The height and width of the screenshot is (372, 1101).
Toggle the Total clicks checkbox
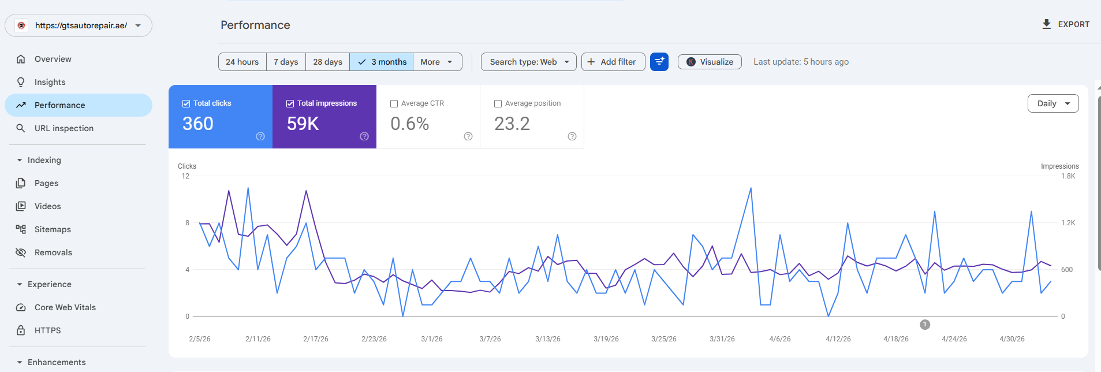click(186, 103)
